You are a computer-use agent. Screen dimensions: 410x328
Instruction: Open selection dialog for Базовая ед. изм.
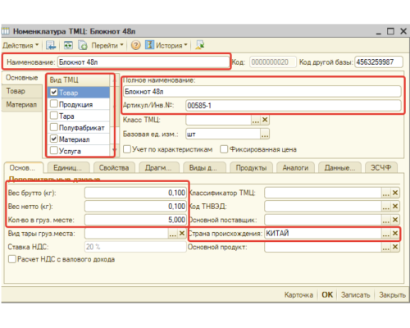point(265,134)
